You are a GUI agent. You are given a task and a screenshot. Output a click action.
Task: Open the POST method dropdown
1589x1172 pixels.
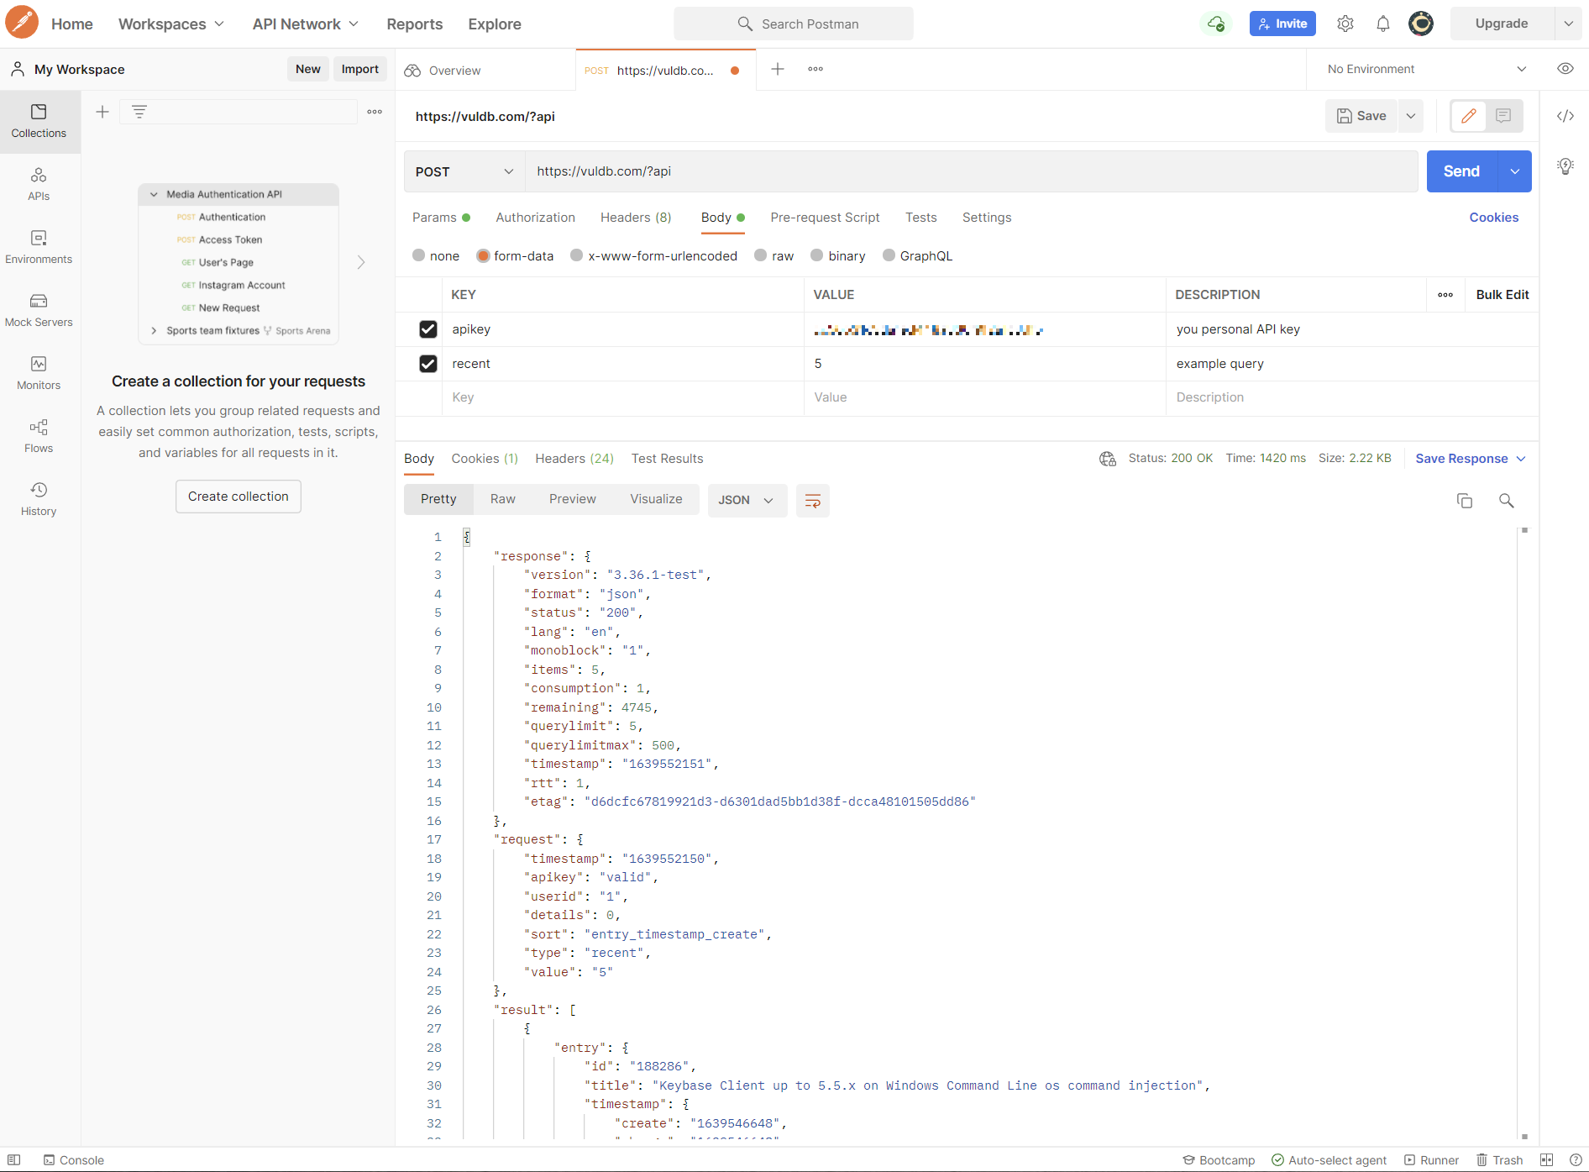pyautogui.click(x=464, y=171)
